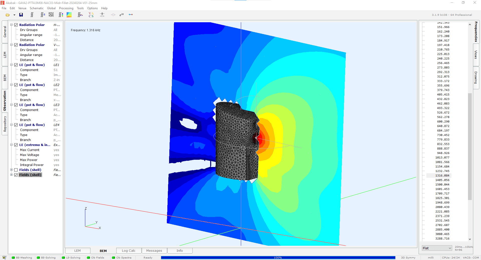
Task: Click the frequency list scroll-up arrow
Action: (470, 24)
